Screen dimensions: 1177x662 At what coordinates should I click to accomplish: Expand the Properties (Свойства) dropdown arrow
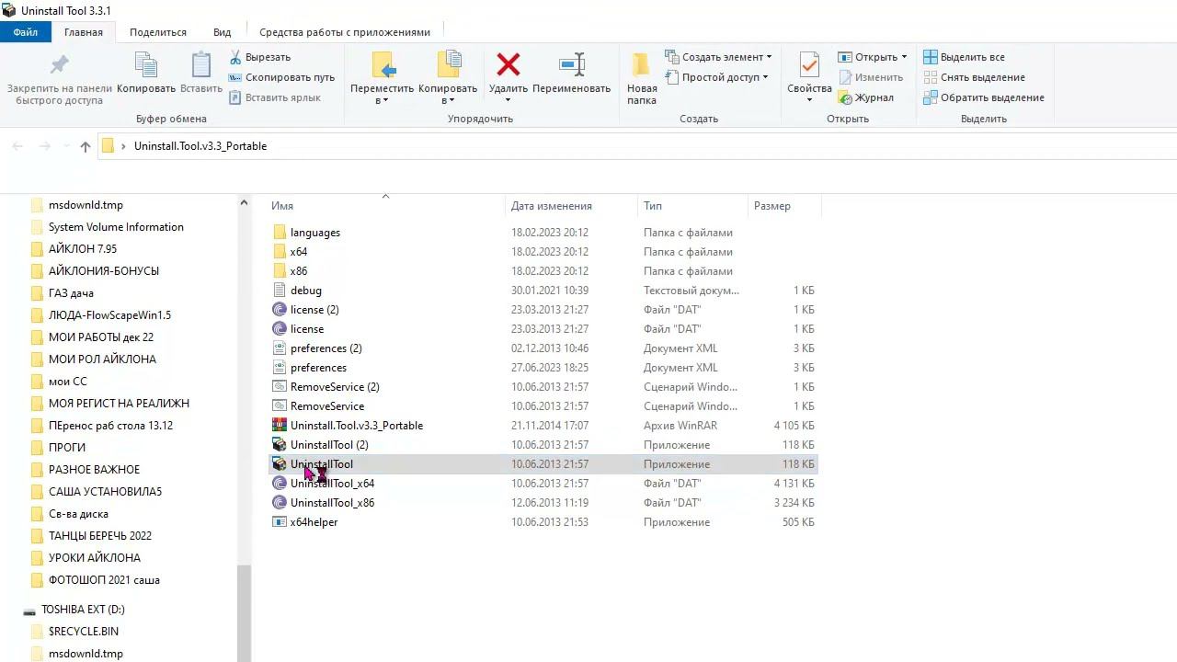coord(809,100)
